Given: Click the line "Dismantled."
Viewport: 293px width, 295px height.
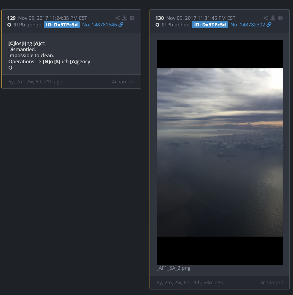Looking at the screenshot, I should tap(22, 50).
